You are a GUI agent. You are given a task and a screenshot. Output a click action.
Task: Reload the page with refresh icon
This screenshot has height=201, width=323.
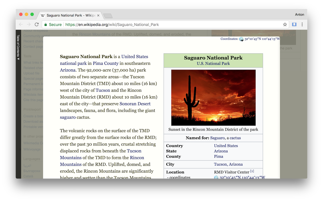coord(37,24)
